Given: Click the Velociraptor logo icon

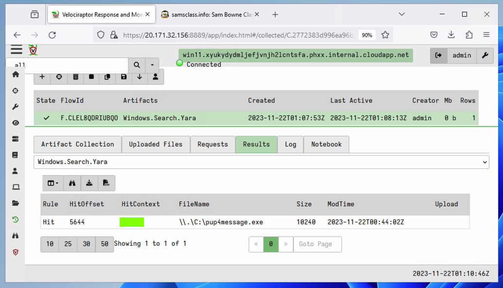Looking at the screenshot, I should pyautogui.click(x=33, y=50).
